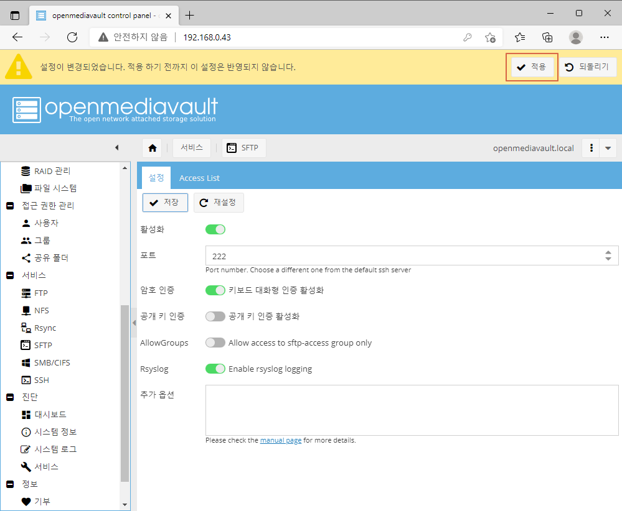622x511 pixels.
Task: Toggle 공개 키 인증 활성화 switch
Action: pos(215,316)
